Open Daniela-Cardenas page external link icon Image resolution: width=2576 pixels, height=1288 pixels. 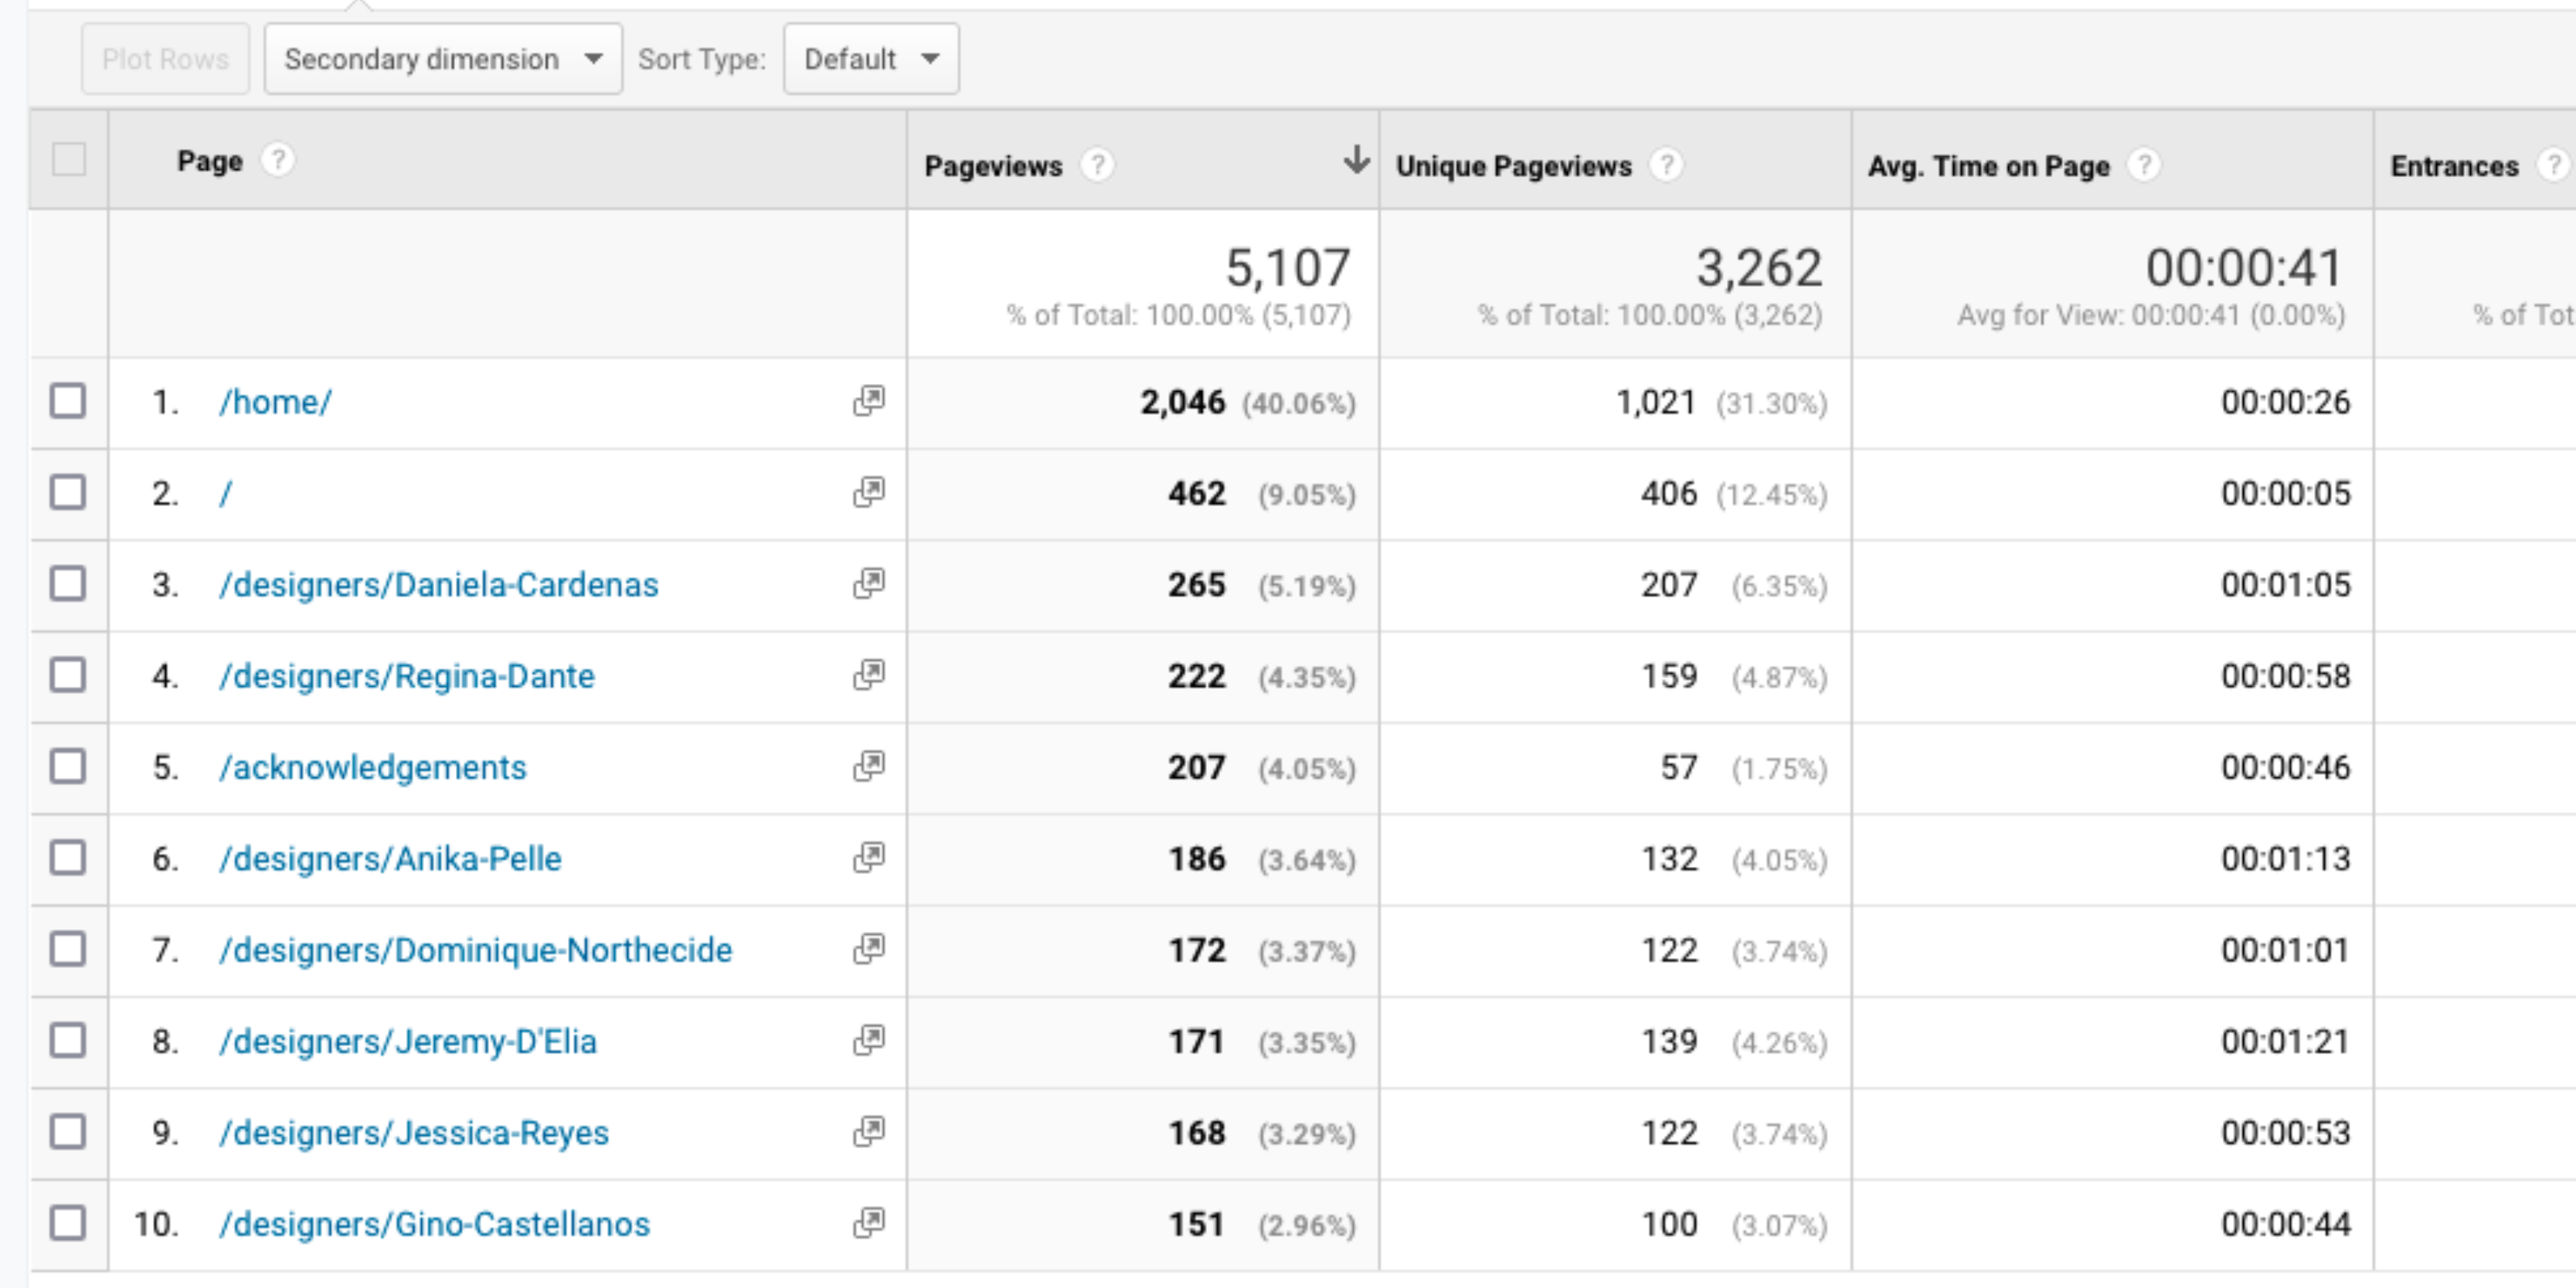click(x=868, y=584)
